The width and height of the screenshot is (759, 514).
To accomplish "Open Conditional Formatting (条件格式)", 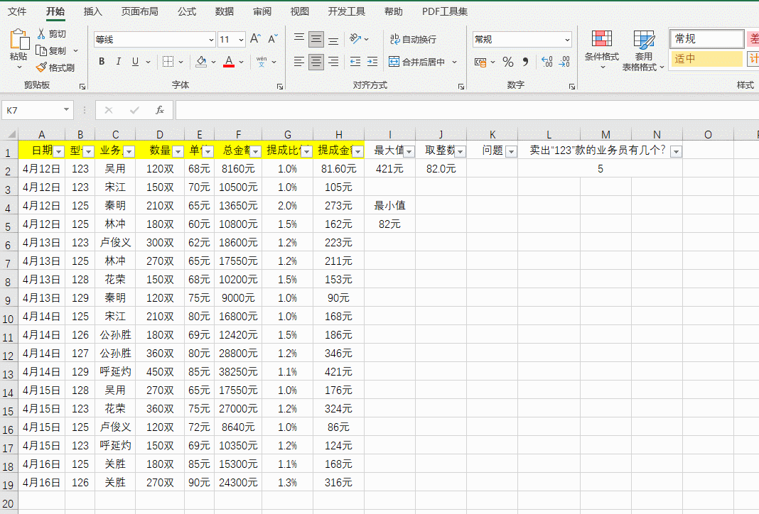I will pos(601,44).
